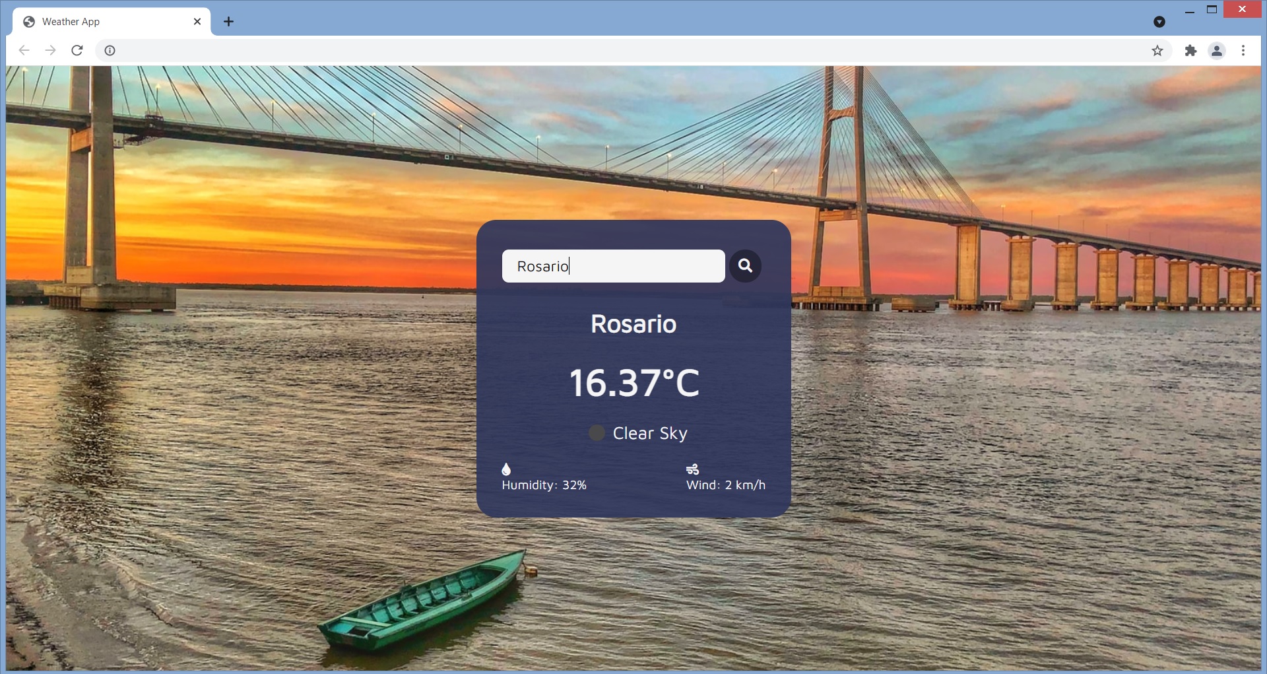The height and width of the screenshot is (674, 1267).
Task: Focus the city search input field
Action: [613, 266]
